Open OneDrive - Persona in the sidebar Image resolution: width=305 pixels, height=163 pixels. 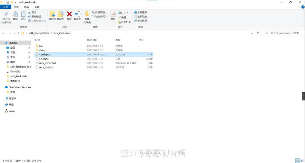(18, 87)
